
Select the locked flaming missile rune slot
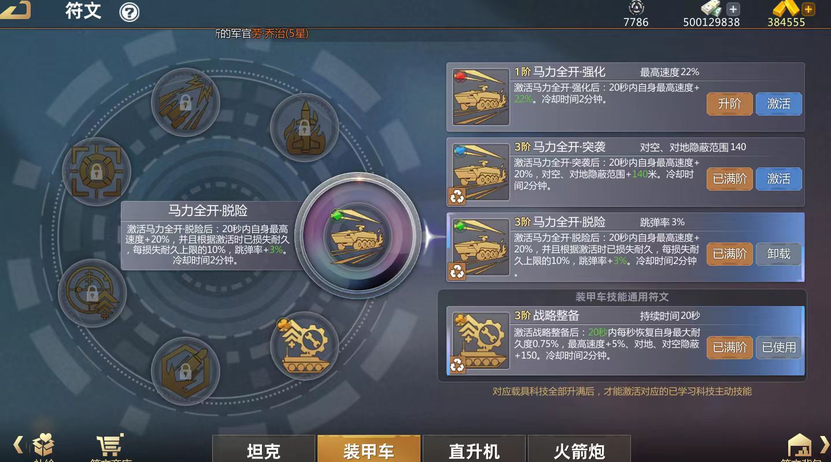coord(304,128)
